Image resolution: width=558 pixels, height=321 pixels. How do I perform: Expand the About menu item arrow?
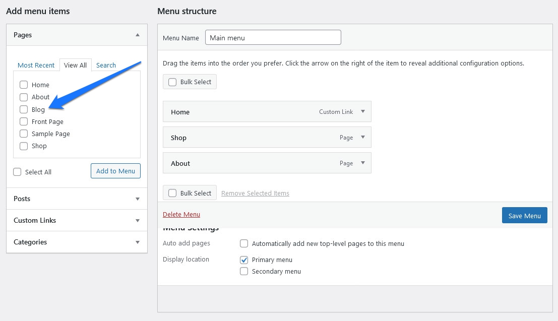click(x=362, y=163)
